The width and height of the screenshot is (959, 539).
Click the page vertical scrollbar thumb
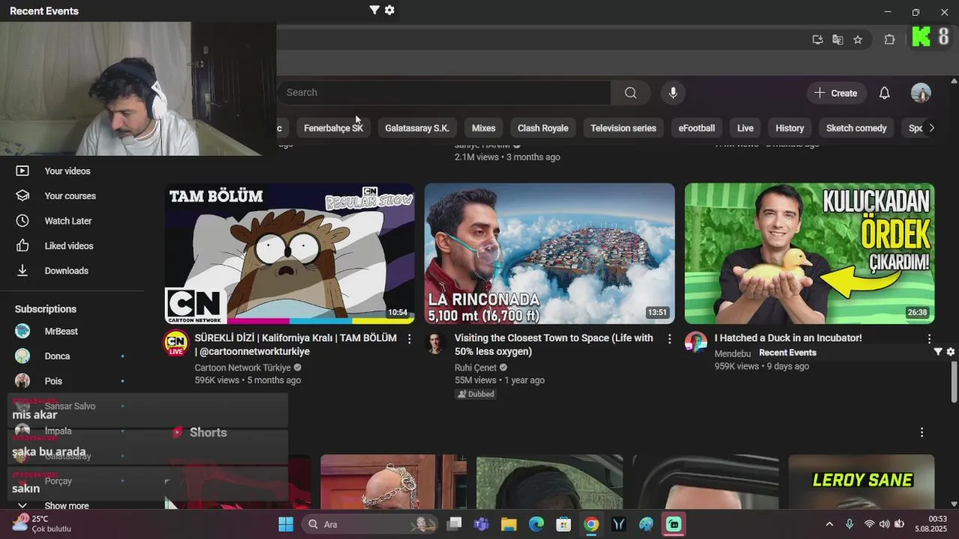954,383
